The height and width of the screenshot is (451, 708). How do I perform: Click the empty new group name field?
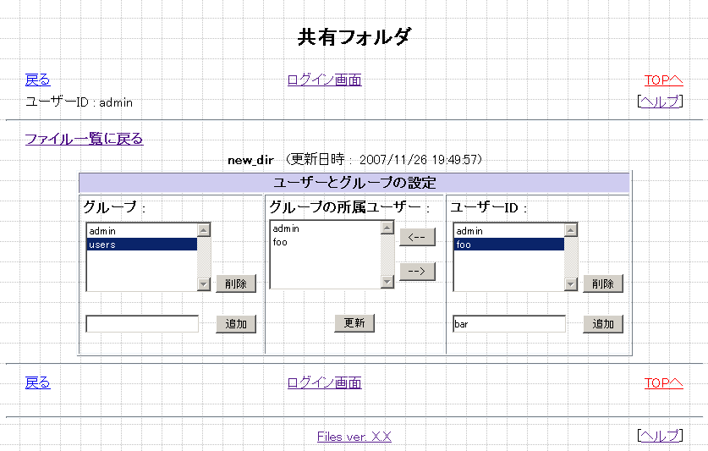coord(142,324)
